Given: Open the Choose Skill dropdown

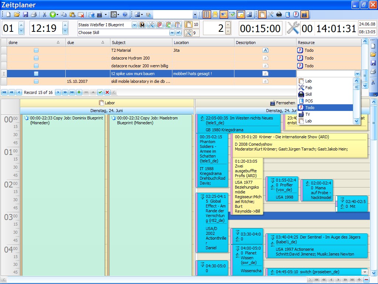Looking at the screenshot, I should click(172, 33).
